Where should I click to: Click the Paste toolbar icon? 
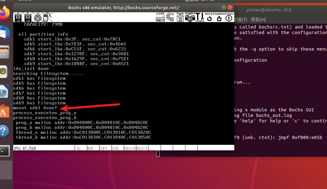pos(180,17)
